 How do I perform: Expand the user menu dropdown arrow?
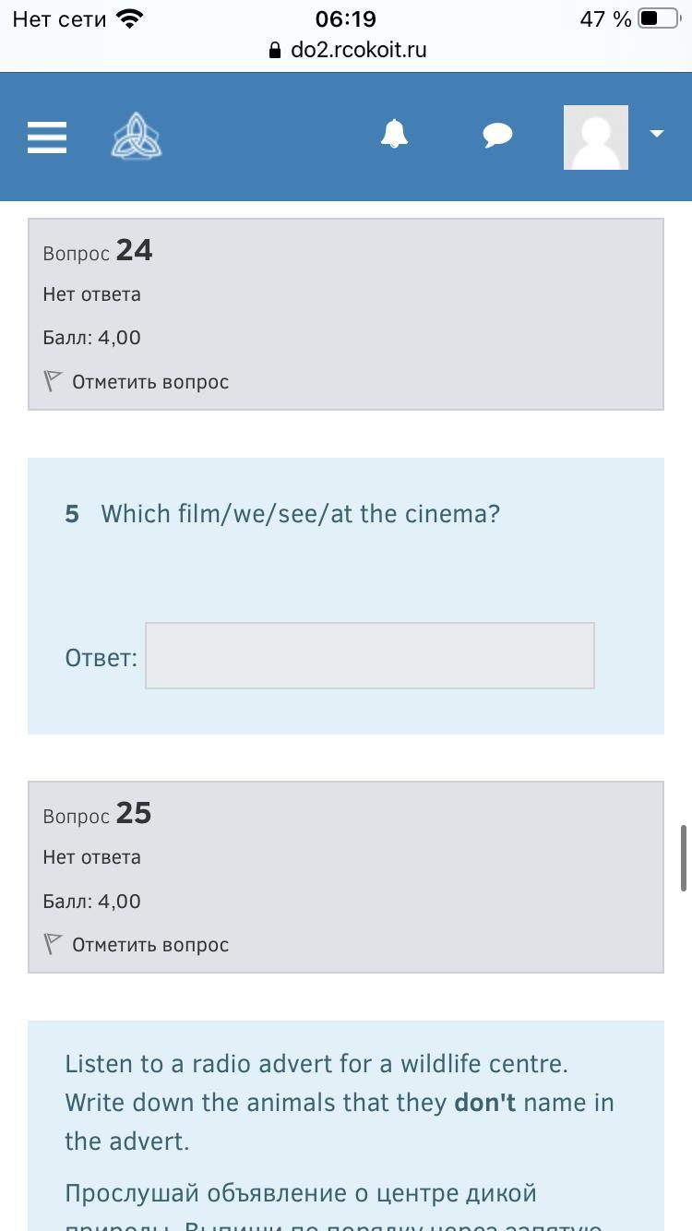[x=657, y=134]
